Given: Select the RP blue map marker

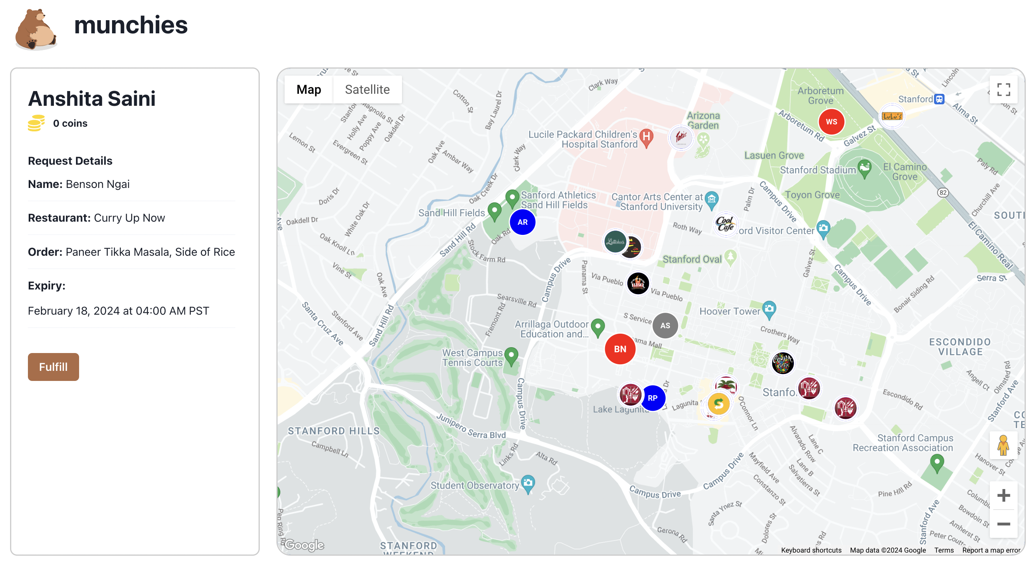Looking at the screenshot, I should point(652,398).
